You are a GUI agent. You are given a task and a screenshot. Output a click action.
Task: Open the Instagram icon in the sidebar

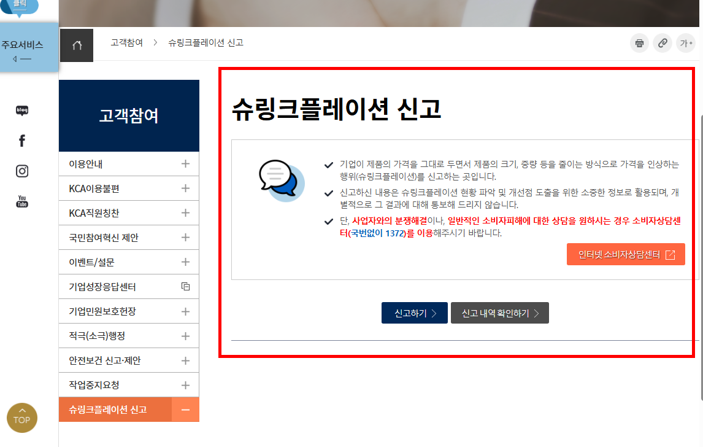point(21,171)
